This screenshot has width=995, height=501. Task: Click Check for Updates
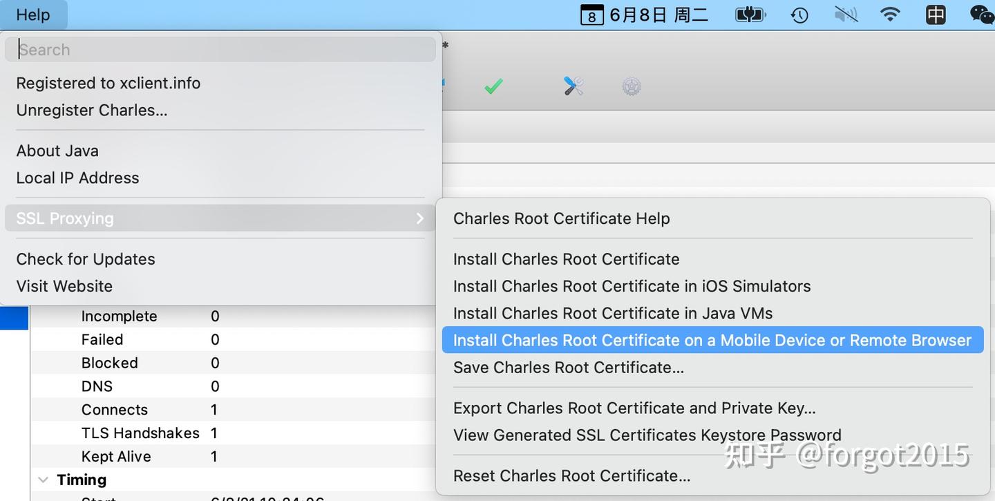coord(85,258)
